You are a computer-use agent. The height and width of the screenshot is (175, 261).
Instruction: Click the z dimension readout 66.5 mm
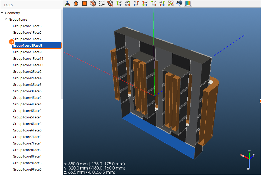pos(90,172)
